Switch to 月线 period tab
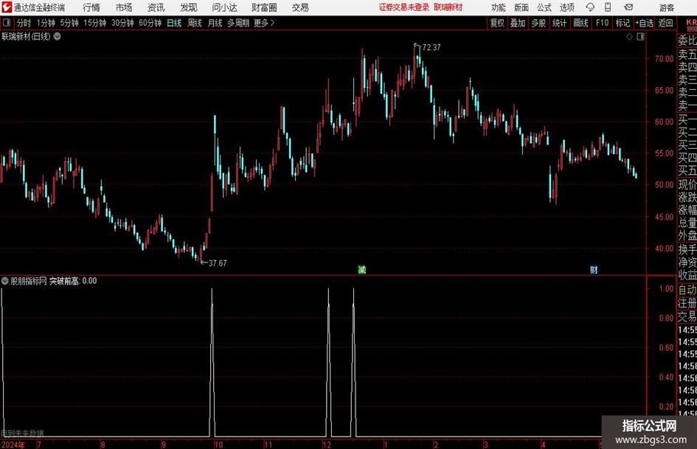 [x=215, y=23]
